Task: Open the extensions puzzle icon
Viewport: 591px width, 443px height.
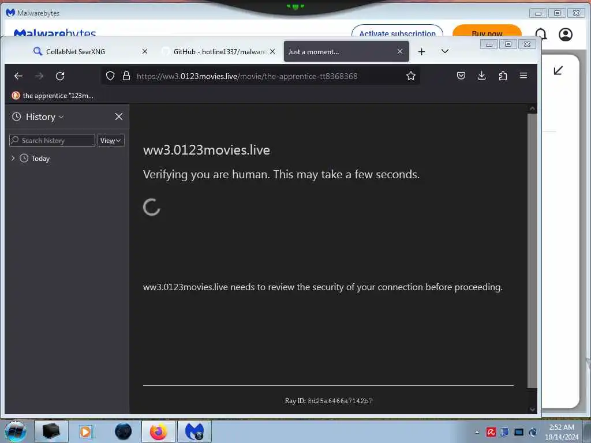Action: click(503, 76)
